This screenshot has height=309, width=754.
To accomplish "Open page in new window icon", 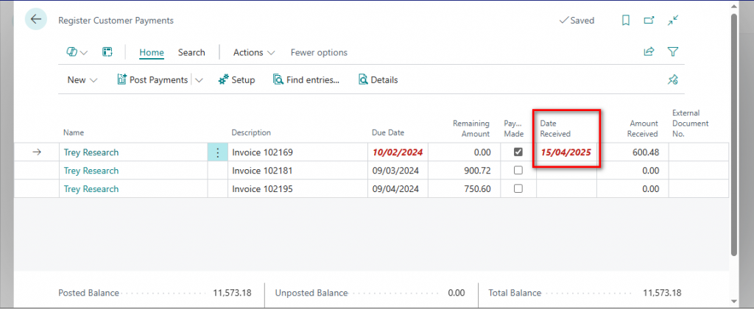I will point(649,21).
